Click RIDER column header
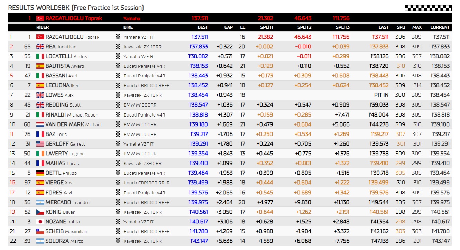Screen dimensions: 460x250 click(43, 27)
